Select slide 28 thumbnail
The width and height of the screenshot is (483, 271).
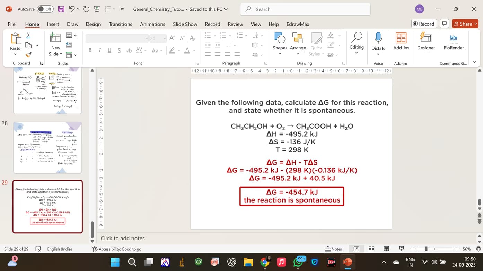click(x=47, y=147)
